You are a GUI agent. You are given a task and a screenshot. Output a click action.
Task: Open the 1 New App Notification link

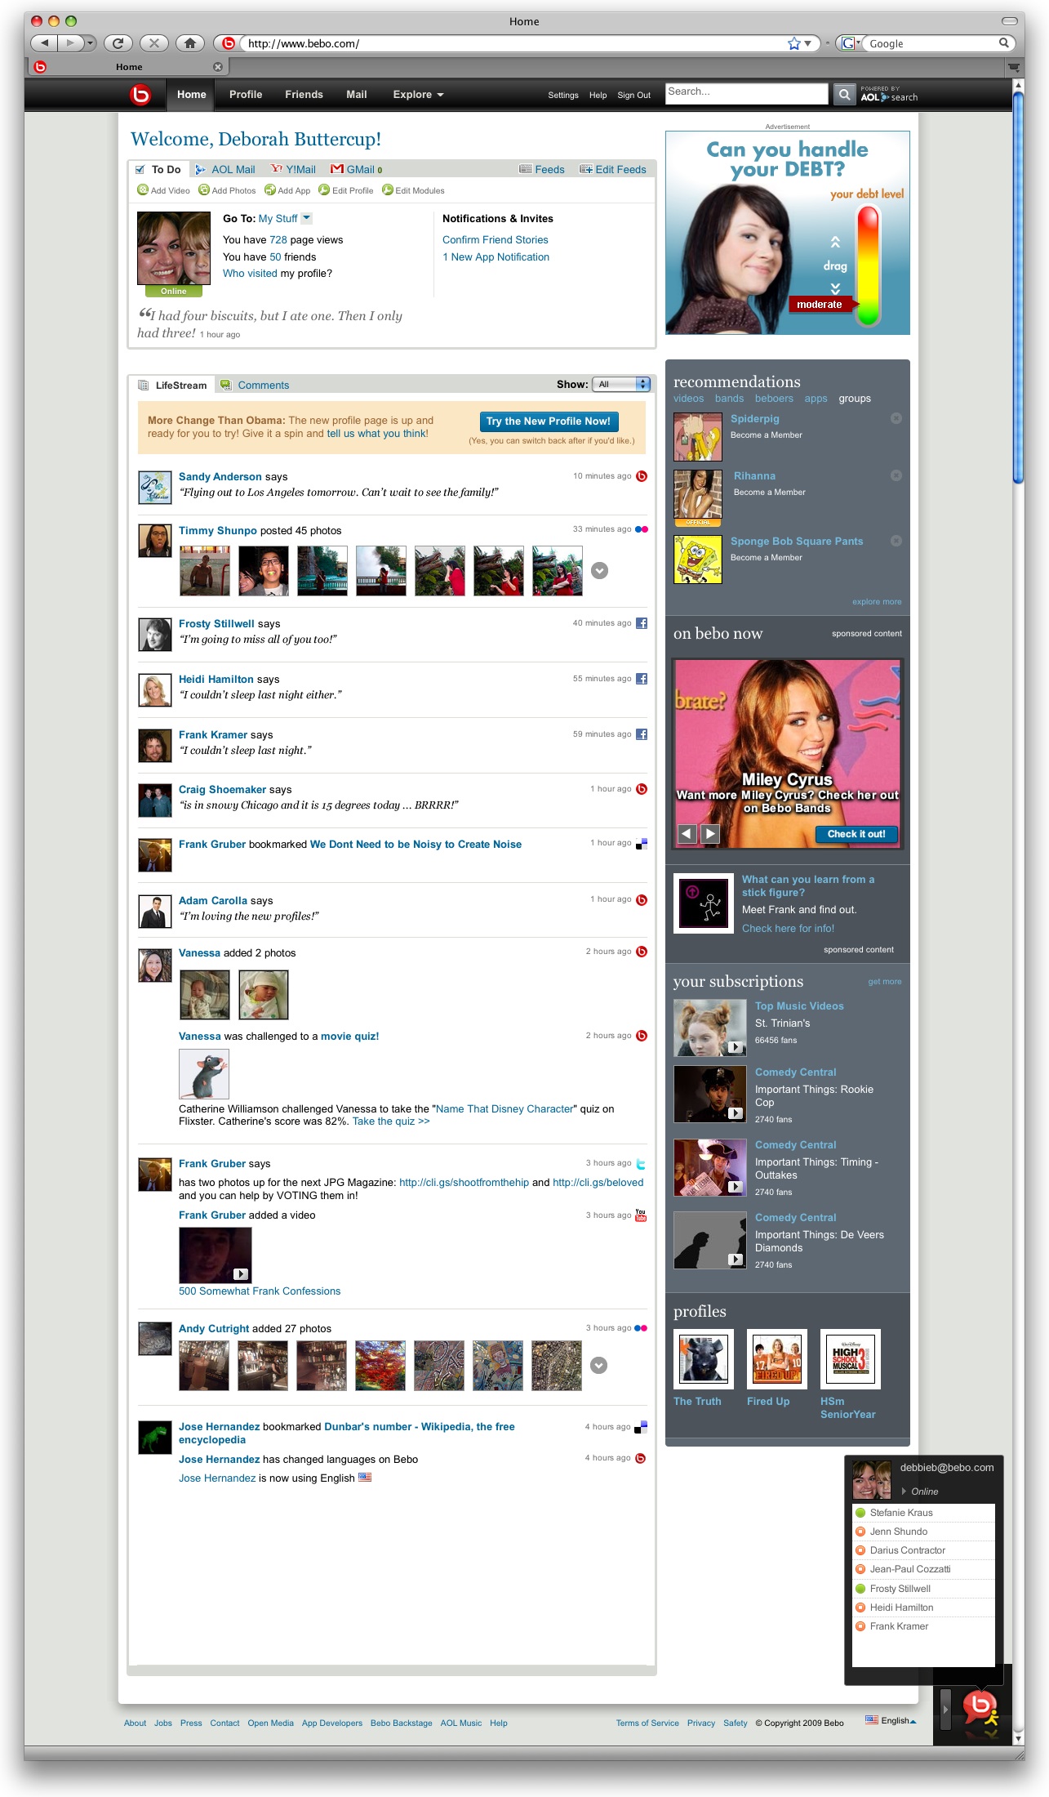496,256
